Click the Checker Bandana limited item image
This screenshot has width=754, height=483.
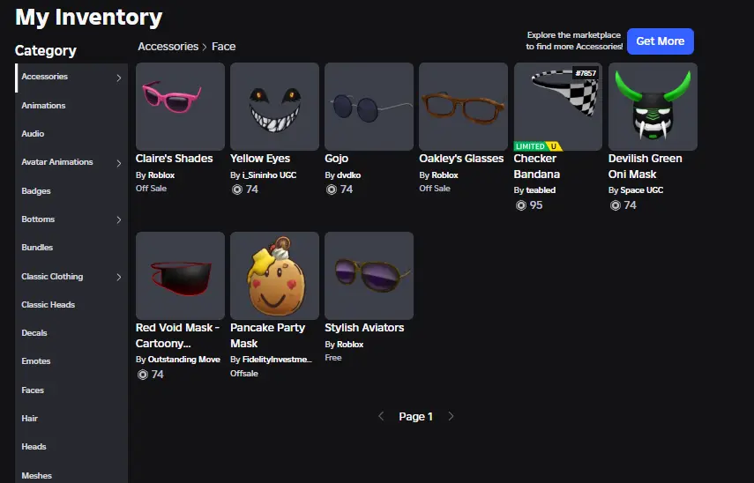click(558, 107)
